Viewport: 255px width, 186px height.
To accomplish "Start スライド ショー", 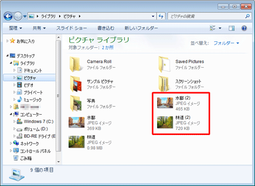I will [71, 28].
